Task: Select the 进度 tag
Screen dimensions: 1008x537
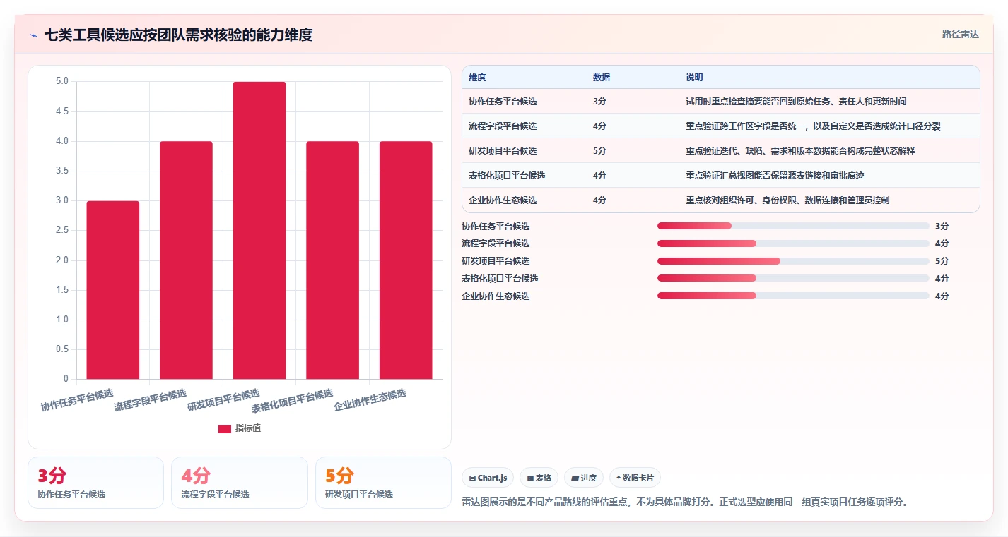Action: [x=583, y=478]
